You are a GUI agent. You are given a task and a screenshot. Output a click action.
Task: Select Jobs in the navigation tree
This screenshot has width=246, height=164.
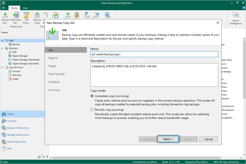pos(11,40)
